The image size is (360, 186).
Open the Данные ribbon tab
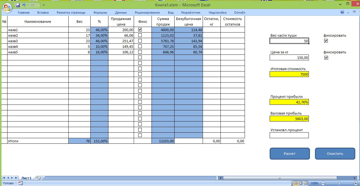(x=121, y=13)
